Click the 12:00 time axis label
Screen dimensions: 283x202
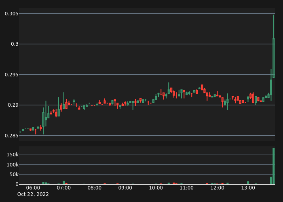(218, 188)
